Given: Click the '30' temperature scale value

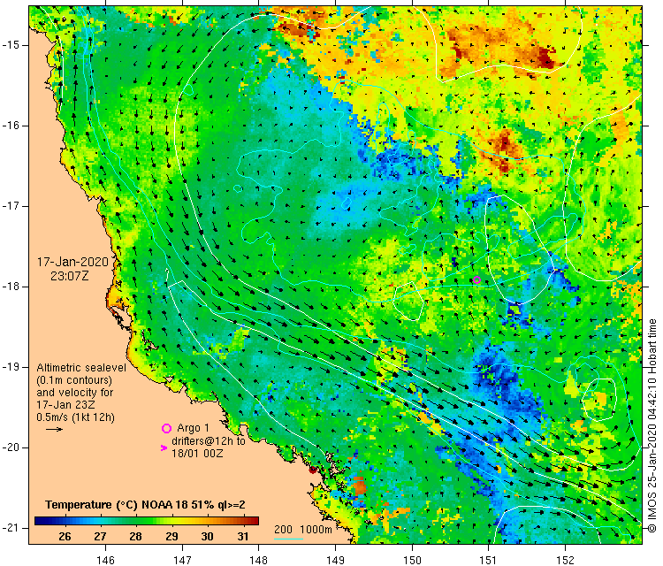Looking at the screenshot, I should [207, 537].
